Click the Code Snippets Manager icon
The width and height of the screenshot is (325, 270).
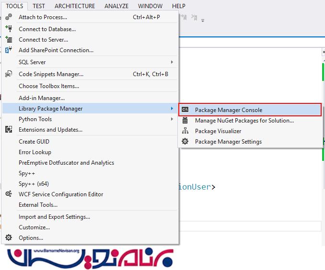pyautogui.click(x=9, y=74)
